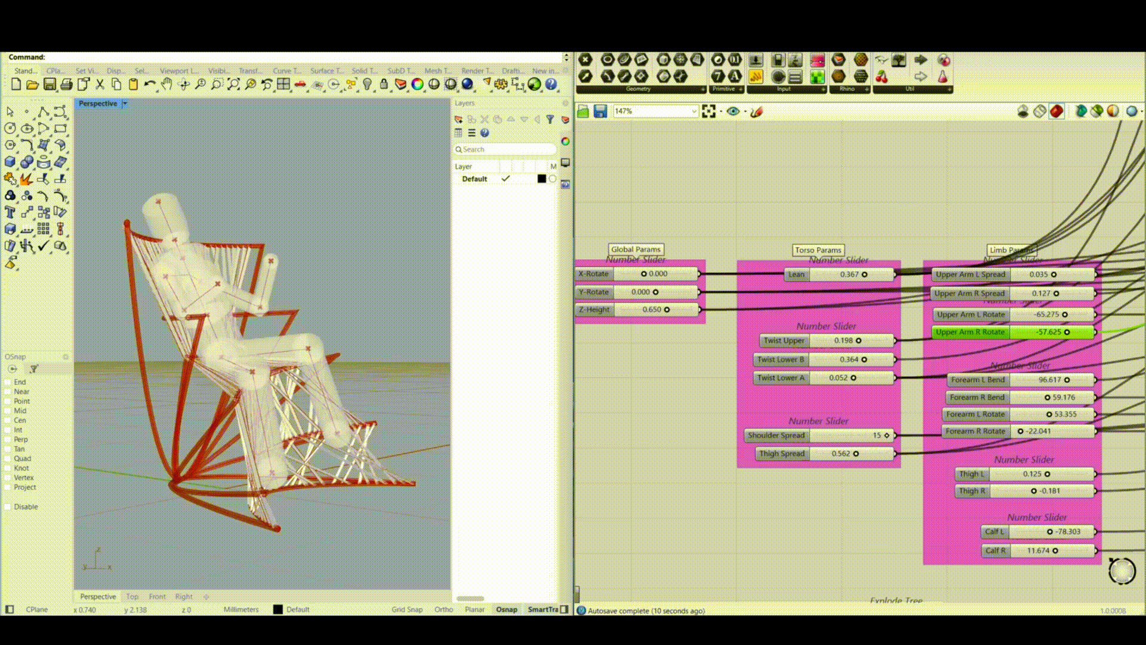Click the Undo arrow icon
The width and height of the screenshot is (1146, 645).
(x=150, y=84)
